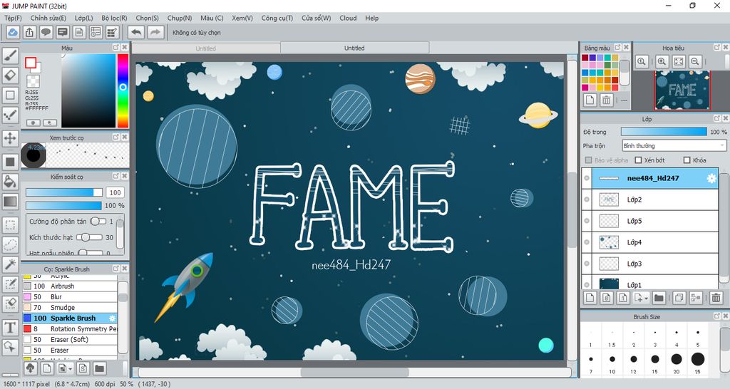730x389 pixels.
Task: Open the Cloud menu
Action: point(348,18)
